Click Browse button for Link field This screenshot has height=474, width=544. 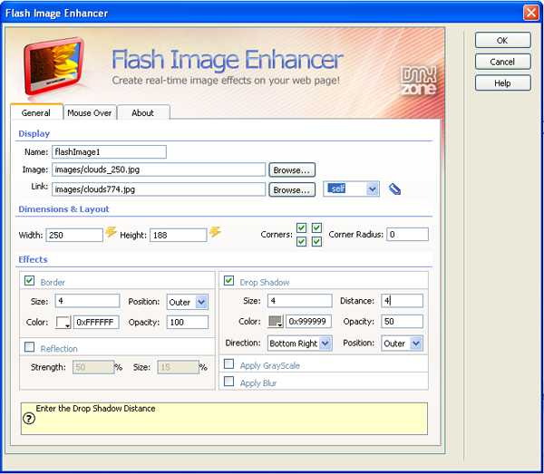pos(292,189)
